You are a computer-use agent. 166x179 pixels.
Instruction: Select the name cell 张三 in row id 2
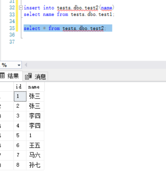(x=35, y=106)
